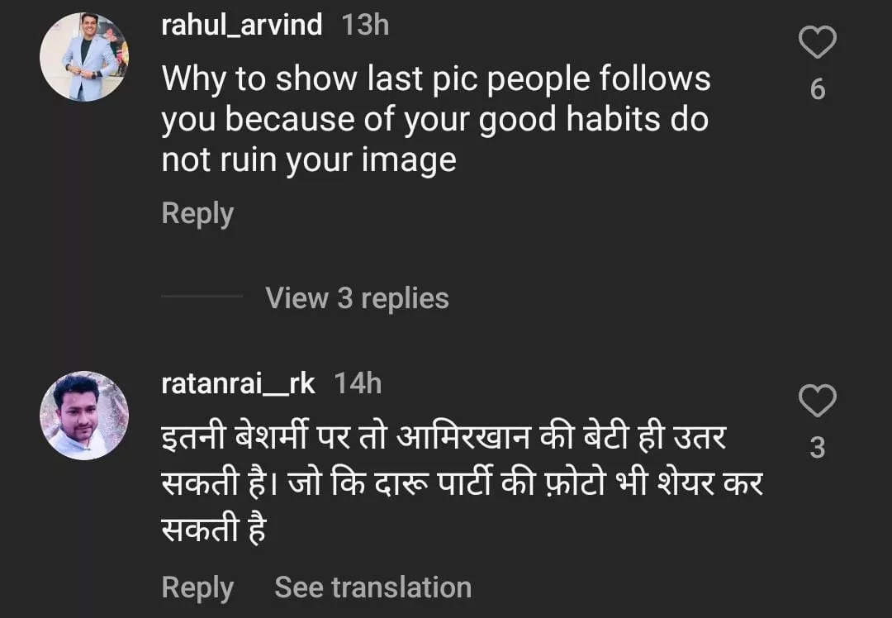Open the rahul_arvind username link
Screen dimensions: 892x618
[x=242, y=25]
